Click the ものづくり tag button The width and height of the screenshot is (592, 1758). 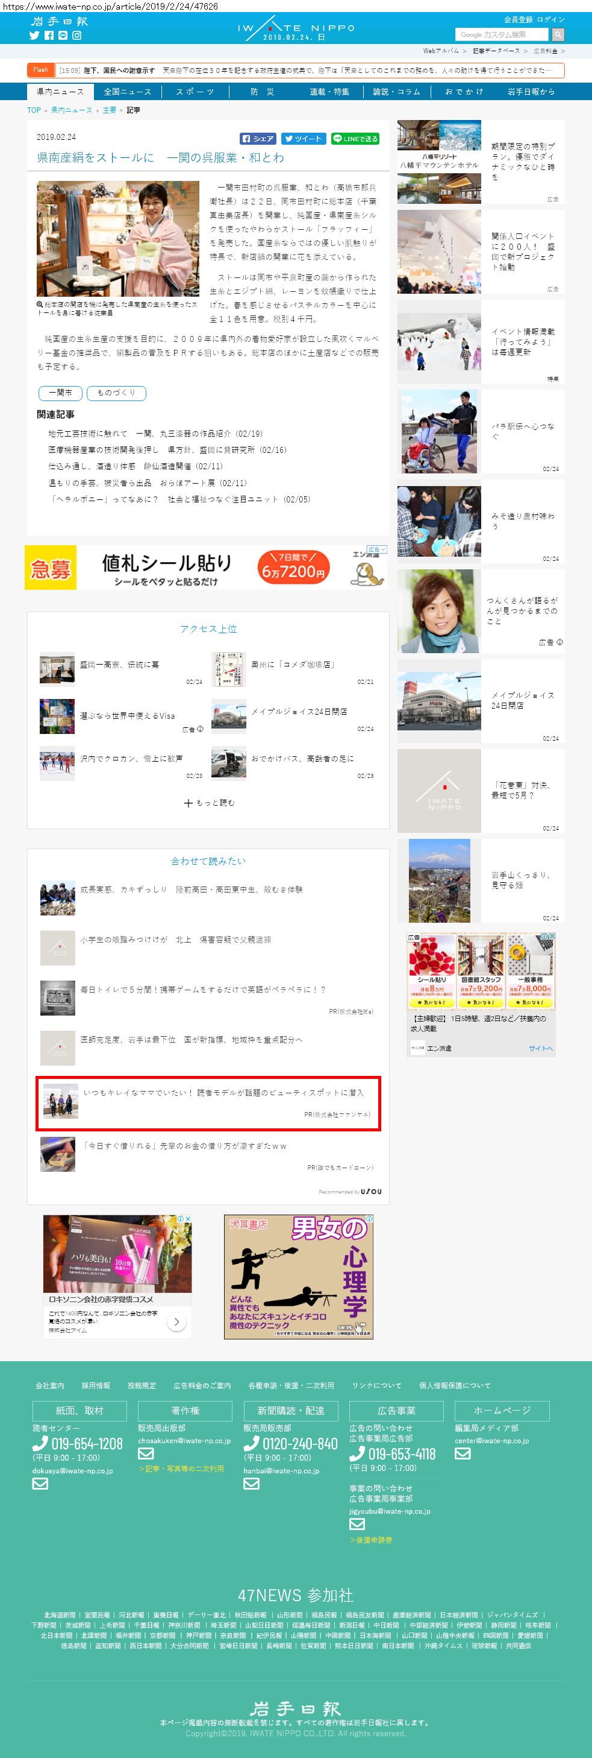click(116, 393)
